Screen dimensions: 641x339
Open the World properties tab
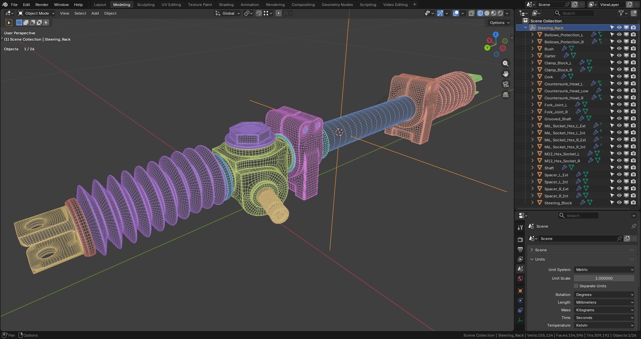click(x=520, y=279)
